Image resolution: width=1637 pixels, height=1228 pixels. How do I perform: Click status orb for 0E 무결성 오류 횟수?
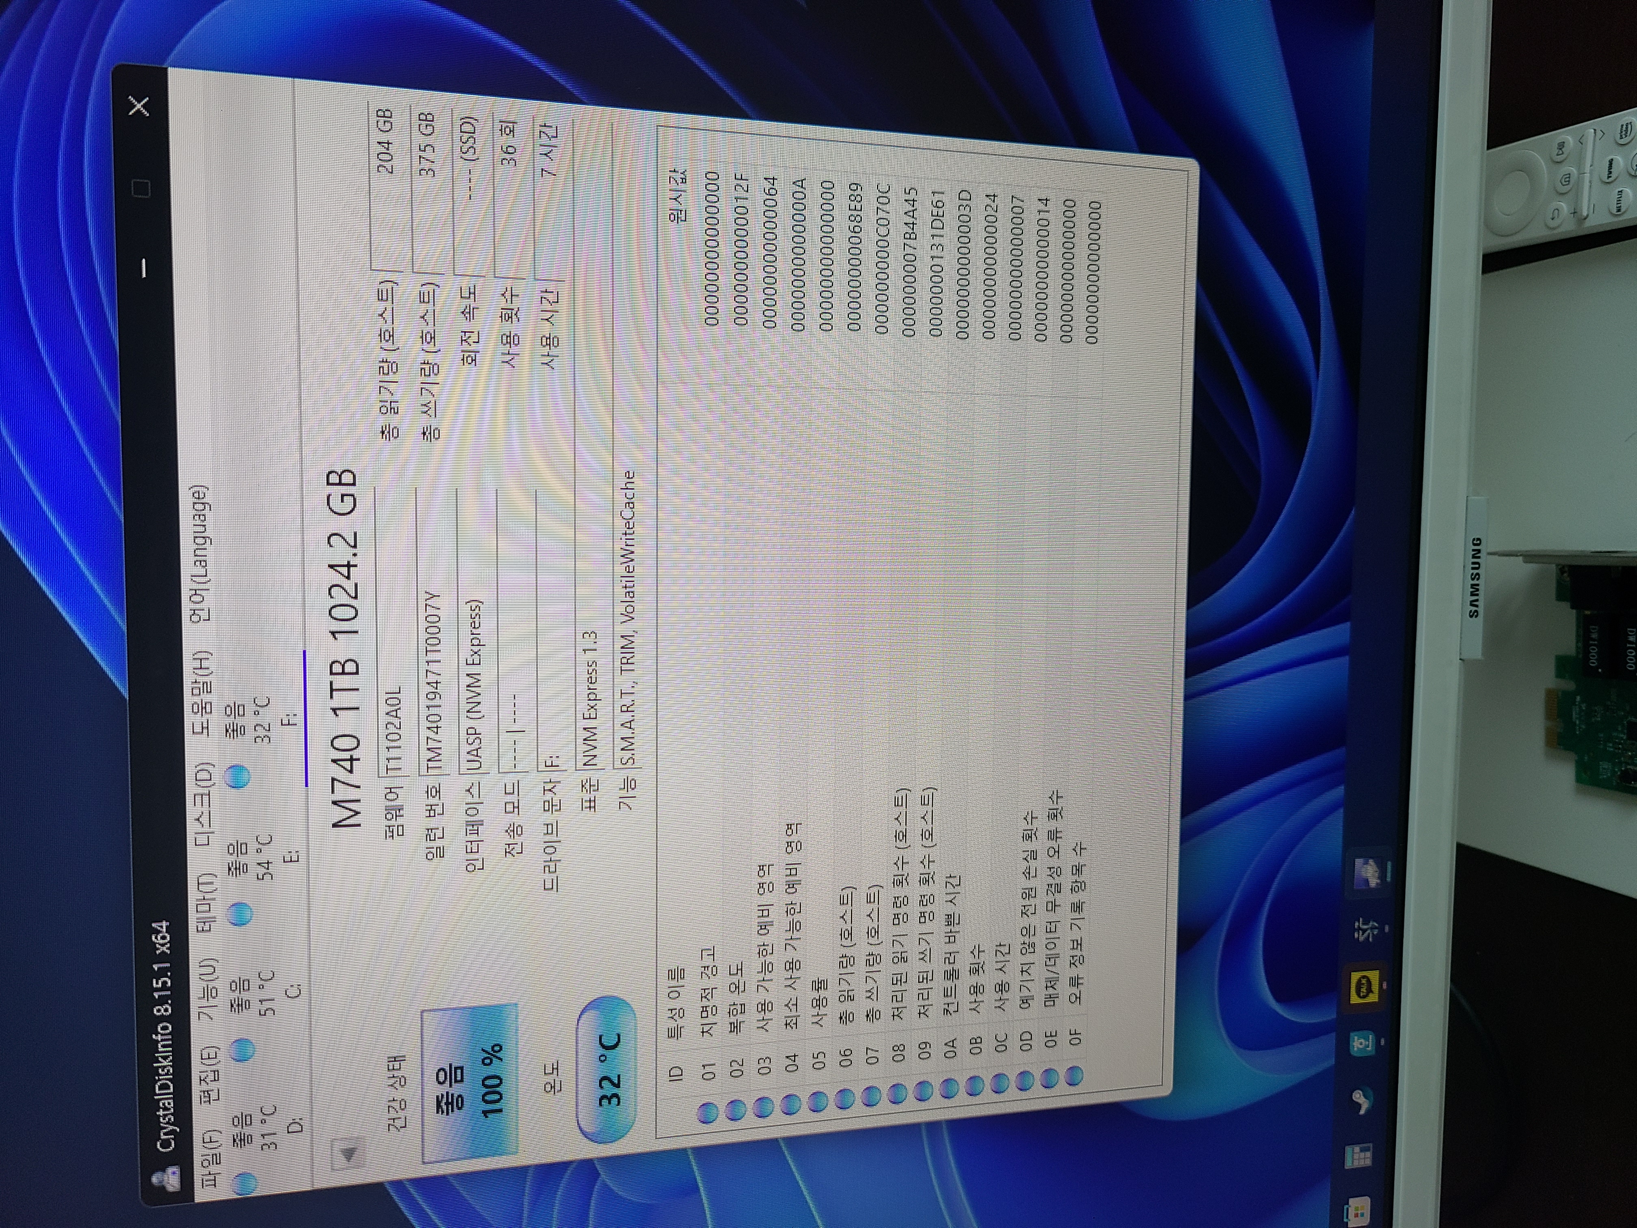point(1049,1078)
